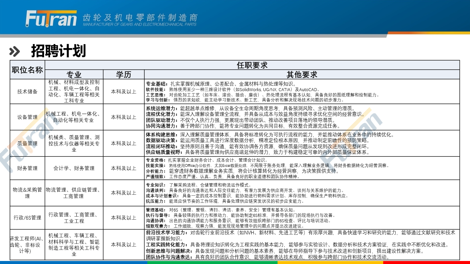
Task: Select the 任职要求 table header
Action: coord(252,65)
